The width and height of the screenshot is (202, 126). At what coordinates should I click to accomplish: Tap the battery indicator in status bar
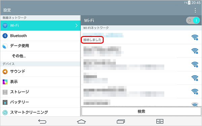[x=189, y=3]
